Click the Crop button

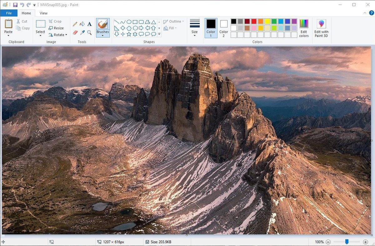(57, 21)
